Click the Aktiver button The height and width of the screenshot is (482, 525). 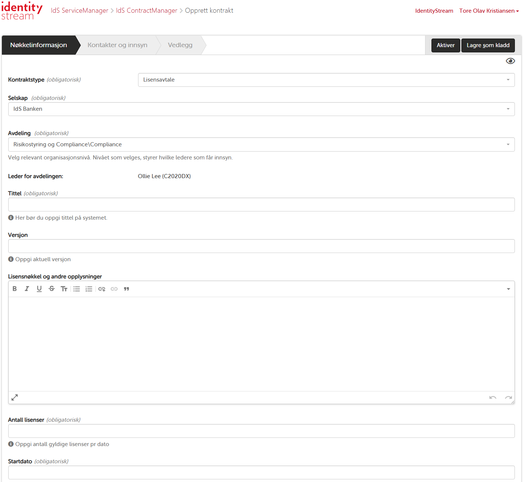pos(445,45)
